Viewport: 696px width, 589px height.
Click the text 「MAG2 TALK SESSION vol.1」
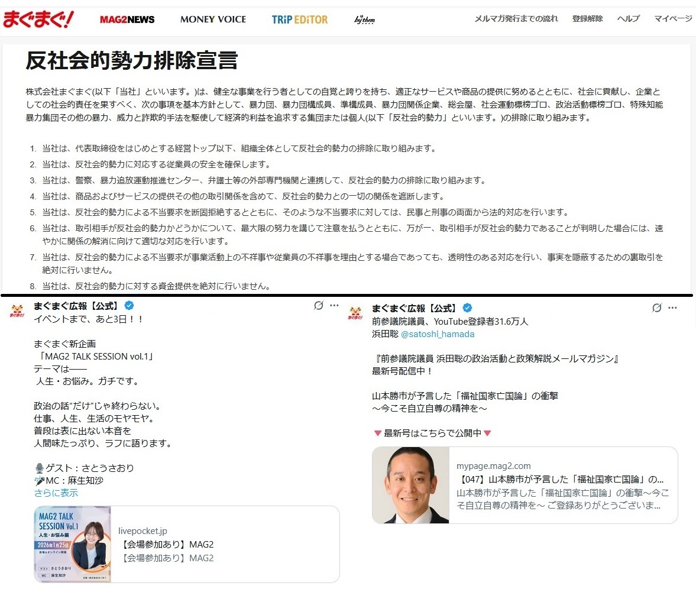95,356
